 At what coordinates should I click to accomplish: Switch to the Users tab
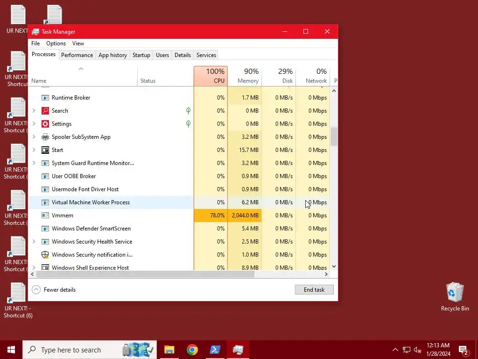pos(162,55)
